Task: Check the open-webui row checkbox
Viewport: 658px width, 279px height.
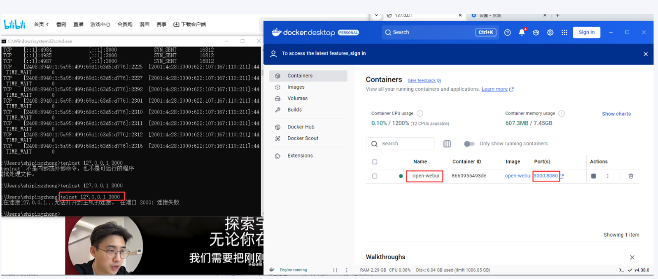Action: click(x=375, y=176)
